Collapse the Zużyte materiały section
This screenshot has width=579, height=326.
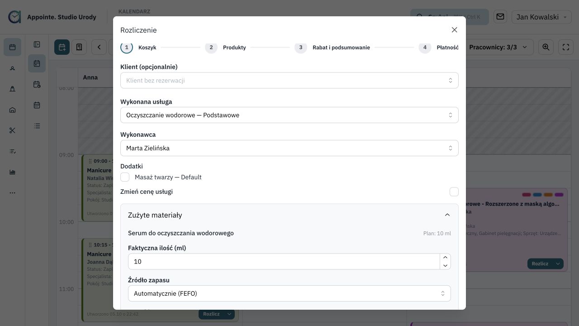click(x=447, y=215)
